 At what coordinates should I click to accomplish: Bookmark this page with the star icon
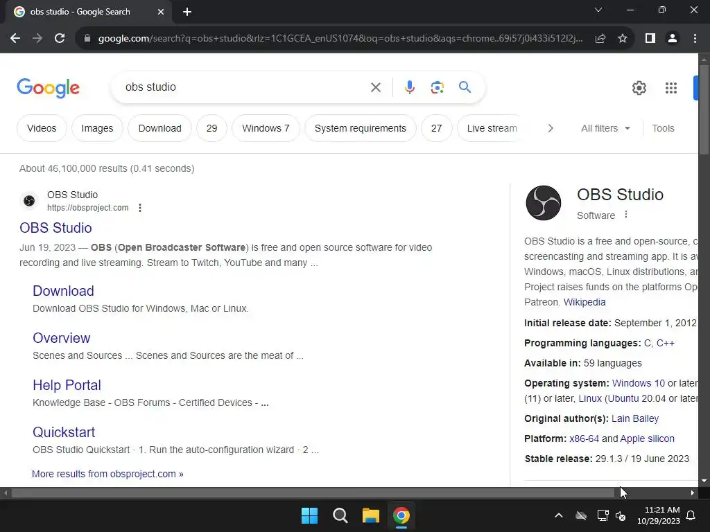coord(623,39)
